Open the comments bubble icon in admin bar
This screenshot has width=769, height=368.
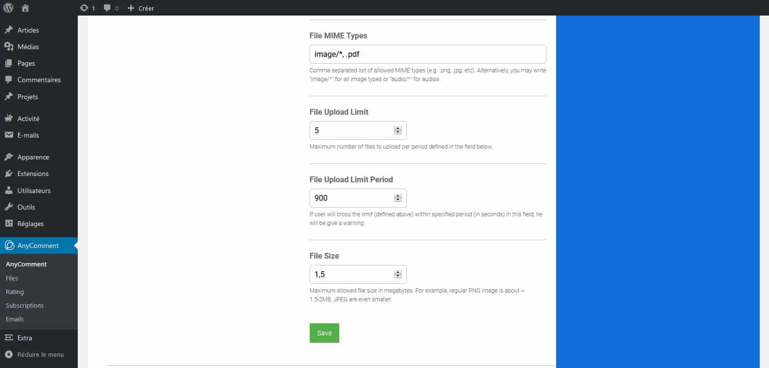(107, 8)
